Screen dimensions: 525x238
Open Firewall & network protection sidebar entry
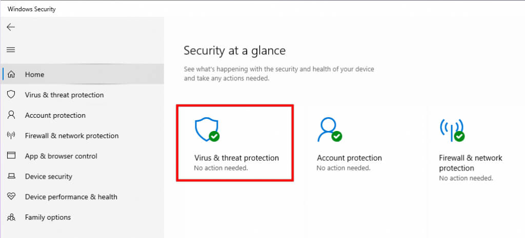tap(71, 136)
